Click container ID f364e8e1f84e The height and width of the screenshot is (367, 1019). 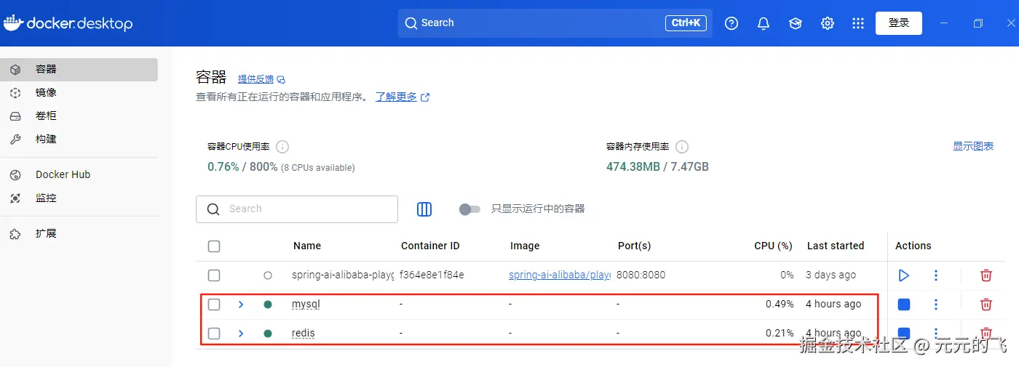432,275
